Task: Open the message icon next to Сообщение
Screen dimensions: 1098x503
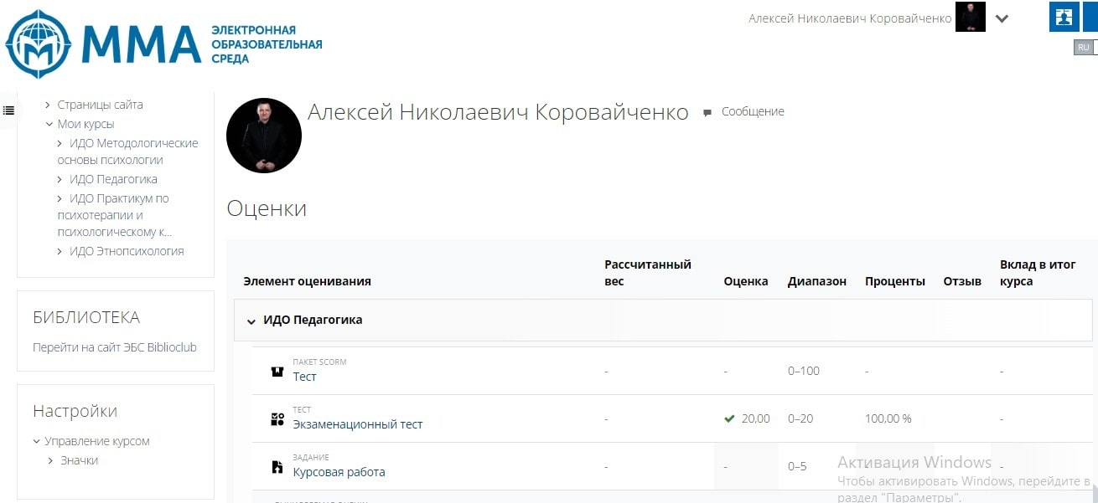Action: click(708, 111)
